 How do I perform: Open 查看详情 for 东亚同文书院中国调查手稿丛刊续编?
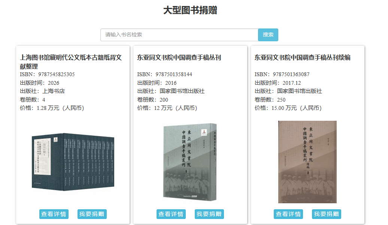pyautogui.click(x=288, y=214)
